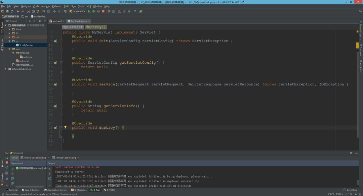Expand the lib folder
Screen dimensions: 363x196
(x=9, y=33)
